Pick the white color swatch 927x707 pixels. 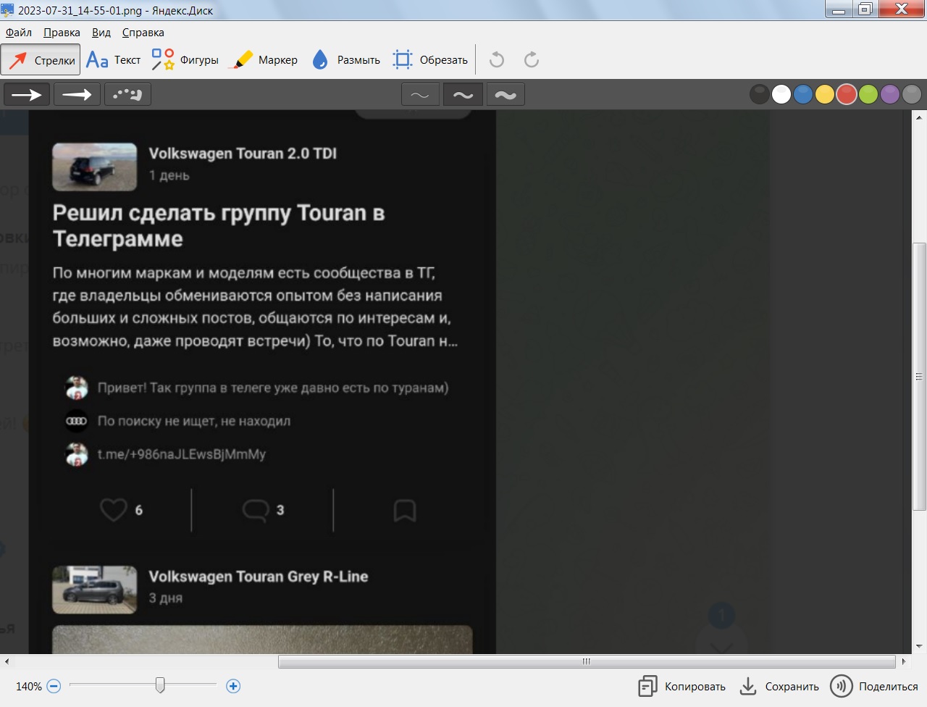[781, 94]
